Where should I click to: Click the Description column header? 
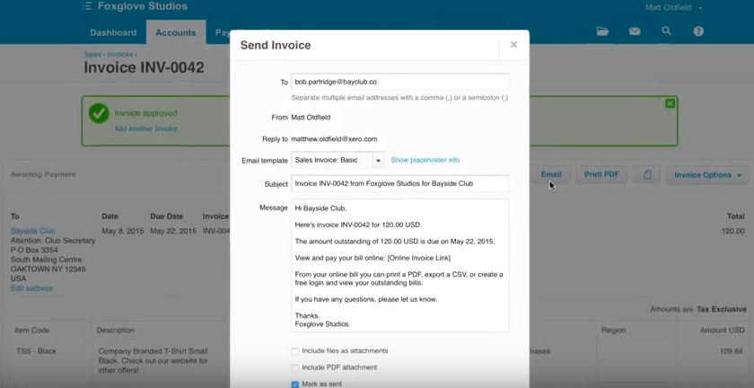click(116, 331)
